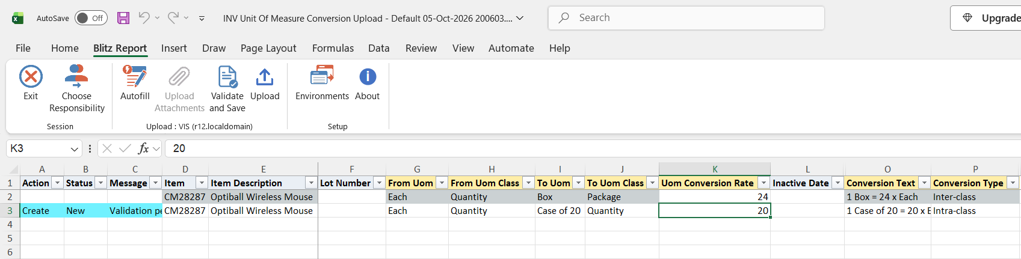The width and height of the screenshot is (1021, 259).
Task: Switch to the Page Layout tab
Action: click(268, 48)
